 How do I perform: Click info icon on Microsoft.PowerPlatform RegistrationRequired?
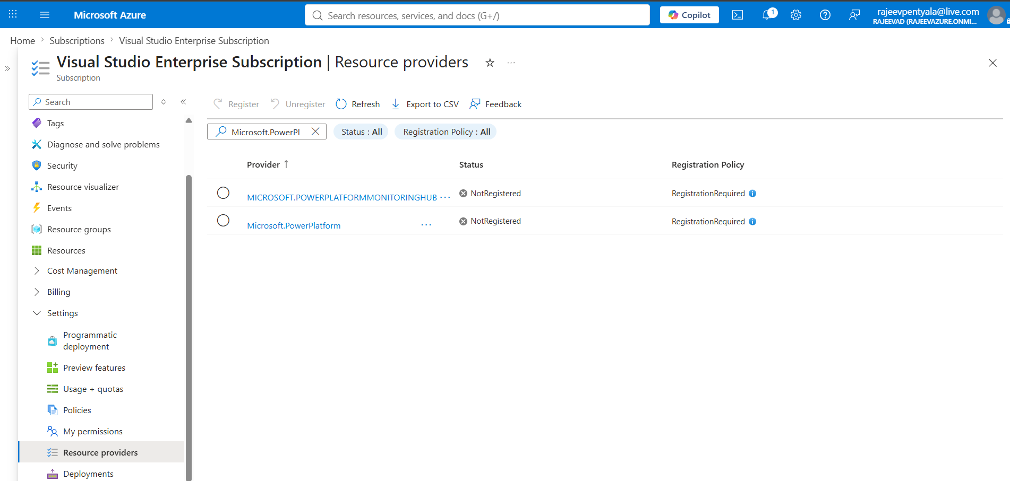coord(752,222)
